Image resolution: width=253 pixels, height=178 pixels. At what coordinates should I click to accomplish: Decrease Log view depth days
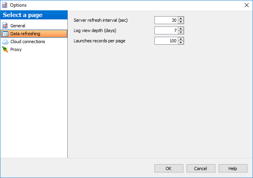181,32
